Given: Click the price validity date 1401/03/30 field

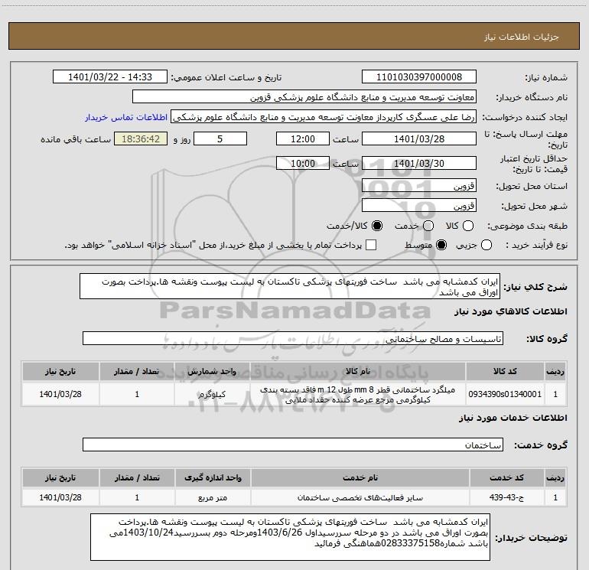Looking at the screenshot, I should (x=419, y=163).
